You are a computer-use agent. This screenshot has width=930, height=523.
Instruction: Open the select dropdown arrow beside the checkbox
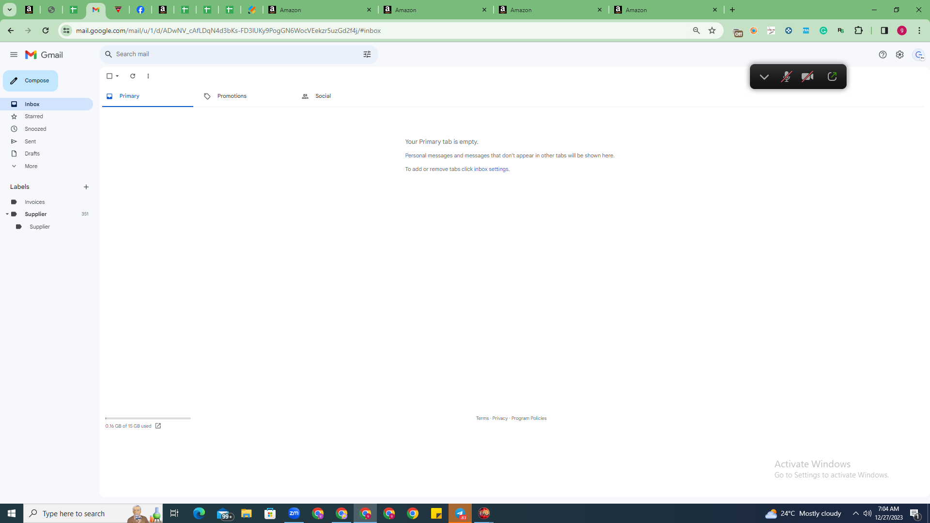(x=117, y=76)
